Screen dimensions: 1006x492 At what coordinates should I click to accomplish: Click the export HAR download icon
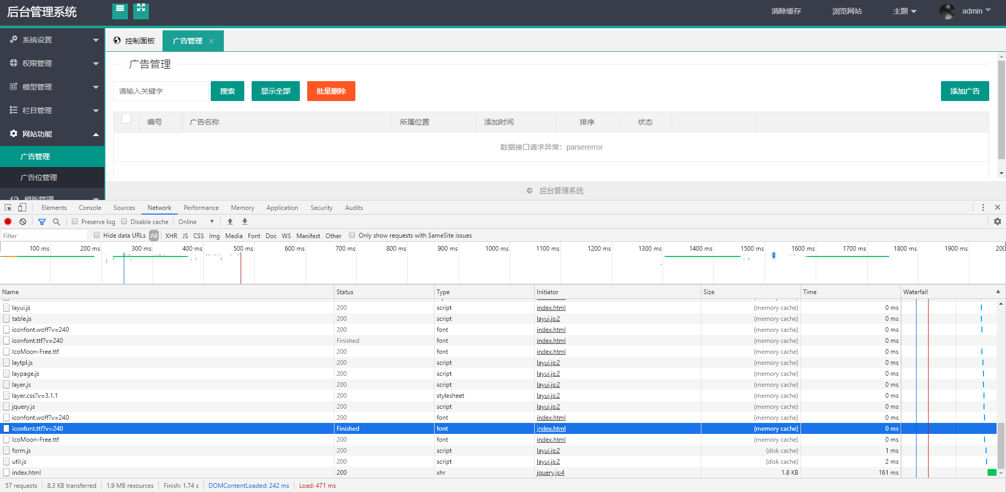pos(245,221)
